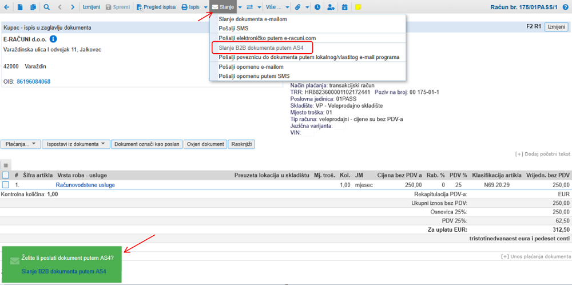Click the new document icon
This screenshot has width=572, height=285.
(21, 7)
